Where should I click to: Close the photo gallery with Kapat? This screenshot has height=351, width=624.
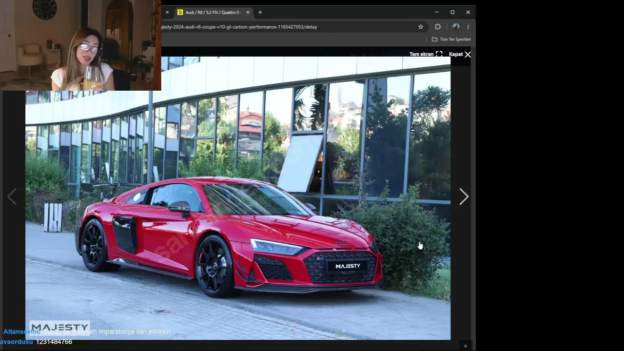tap(460, 54)
